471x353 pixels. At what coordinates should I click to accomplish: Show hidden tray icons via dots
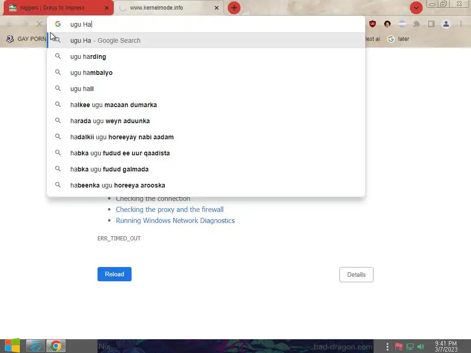point(387,347)
